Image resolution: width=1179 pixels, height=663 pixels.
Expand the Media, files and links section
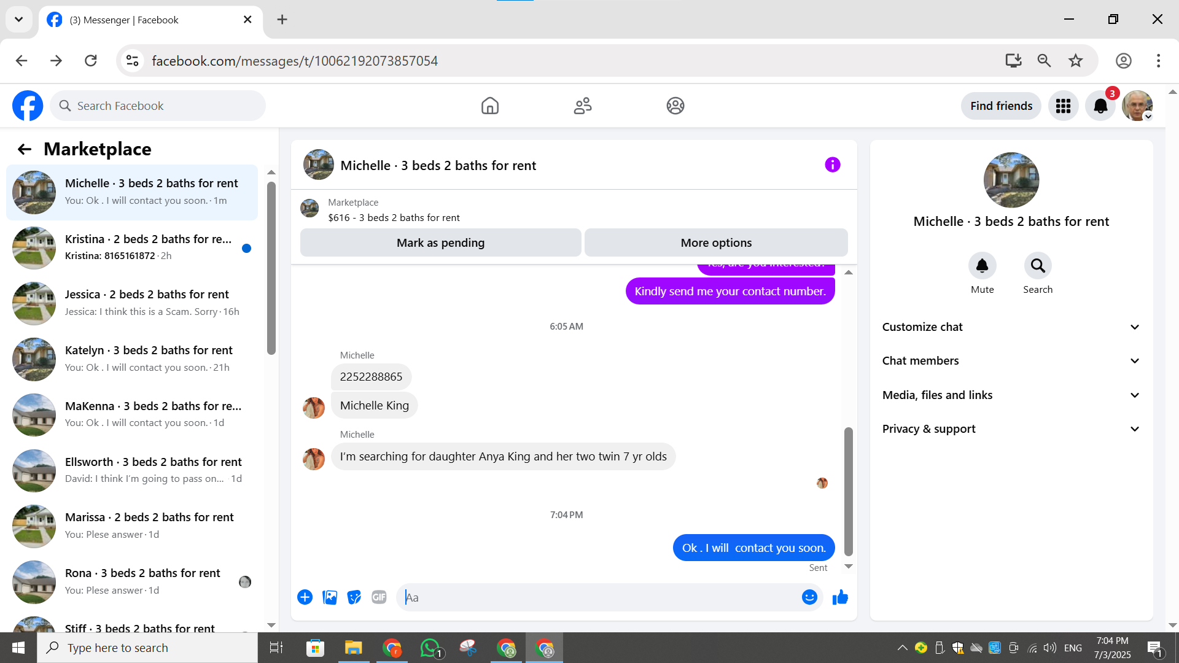point(1011,395)
